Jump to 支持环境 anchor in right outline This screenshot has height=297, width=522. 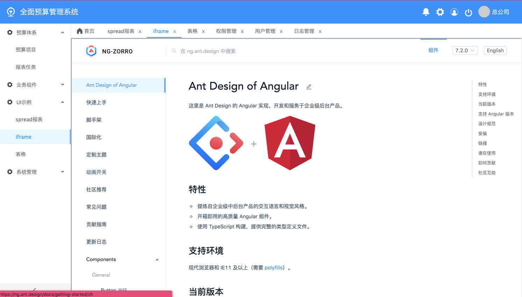(x=487, y=94)
